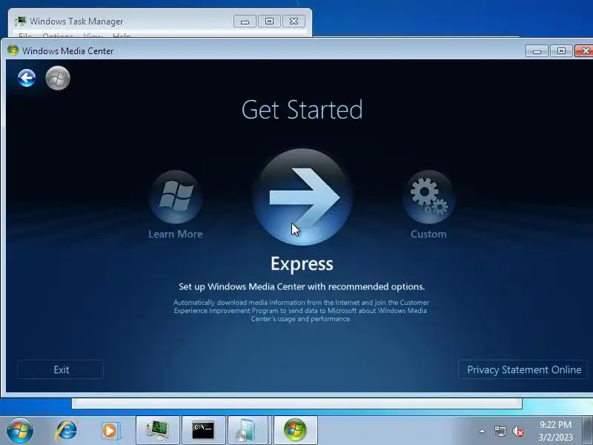Click the Media Center start orb icon
This screenshot has width=593, height=445.
pos(58,79)
